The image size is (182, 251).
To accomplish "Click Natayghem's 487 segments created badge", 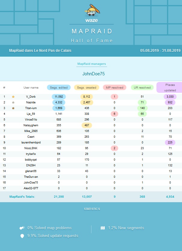I will [87, 125].
